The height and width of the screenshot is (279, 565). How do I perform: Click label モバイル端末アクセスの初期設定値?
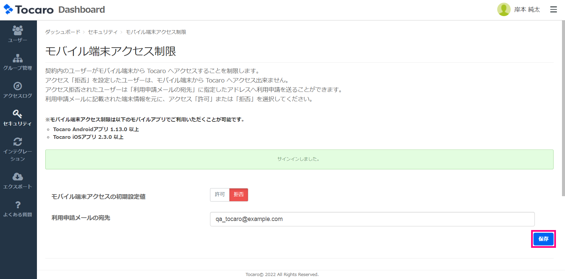click(98, 197)
